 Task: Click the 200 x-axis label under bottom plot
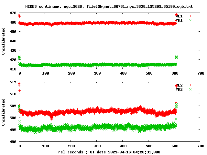pyautogui.click(x=71, y=146)
